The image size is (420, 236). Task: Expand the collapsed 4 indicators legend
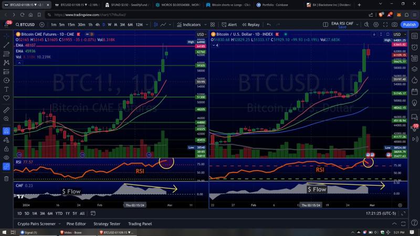click(215, 46)
